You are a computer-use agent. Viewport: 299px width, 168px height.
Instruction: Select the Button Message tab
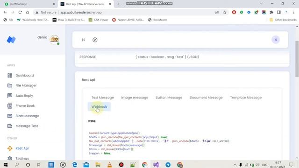(x=169, y=98)
